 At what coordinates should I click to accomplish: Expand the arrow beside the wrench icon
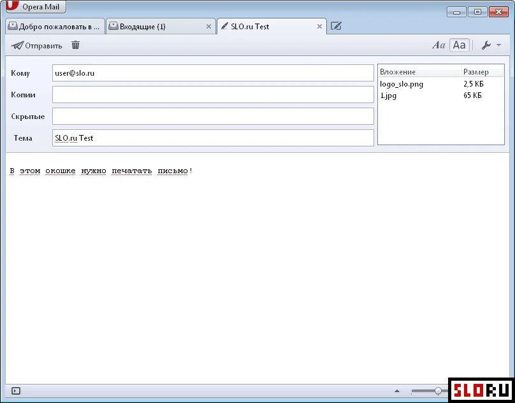[498, 45]
